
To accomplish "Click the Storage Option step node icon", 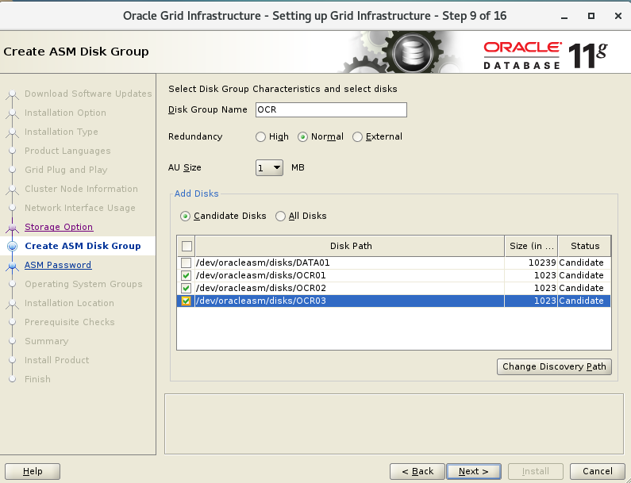I will pos(13,228).
